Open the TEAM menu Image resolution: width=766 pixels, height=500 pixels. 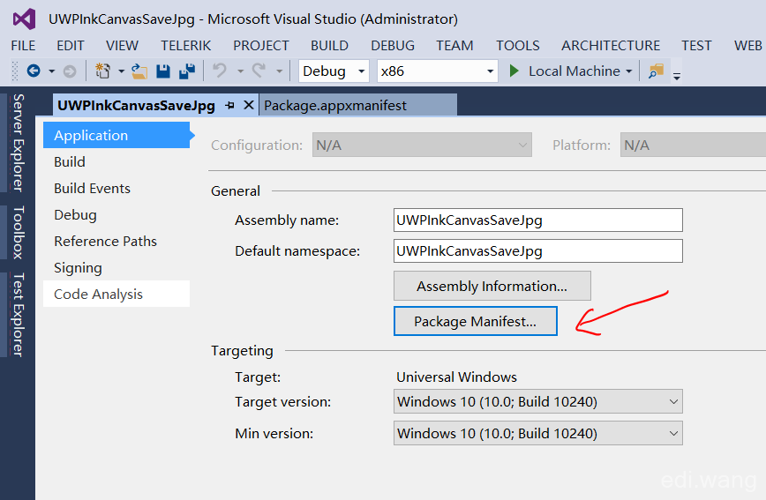coord(454,46)
